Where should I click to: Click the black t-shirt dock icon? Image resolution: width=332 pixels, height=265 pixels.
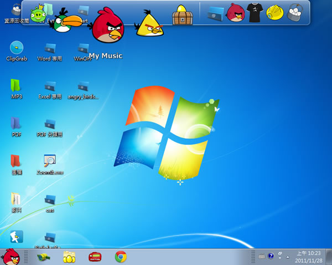click(x=254, y=13)
